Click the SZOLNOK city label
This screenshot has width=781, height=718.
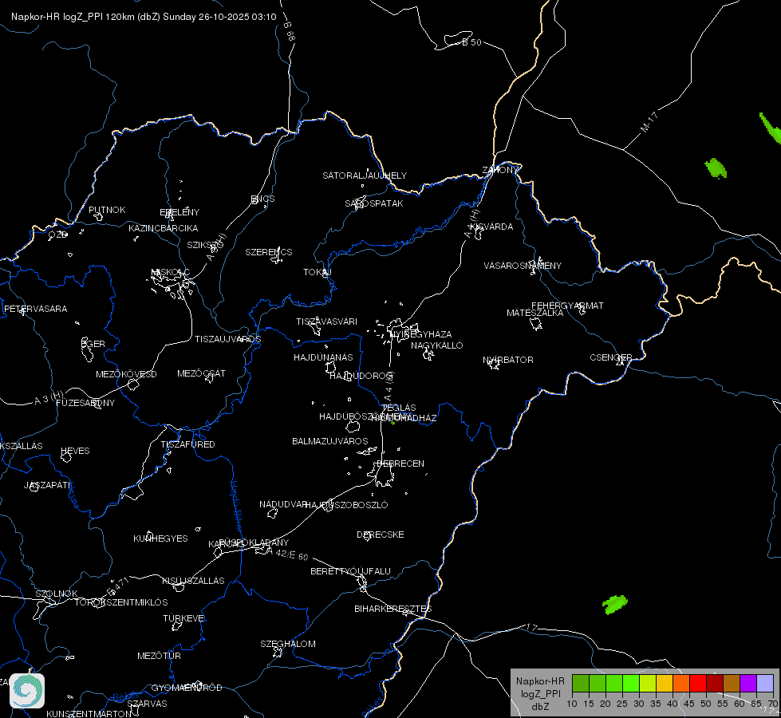[57, 594]
